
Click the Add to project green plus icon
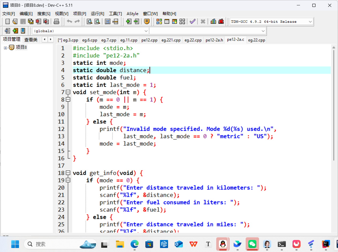coord(15,31)
